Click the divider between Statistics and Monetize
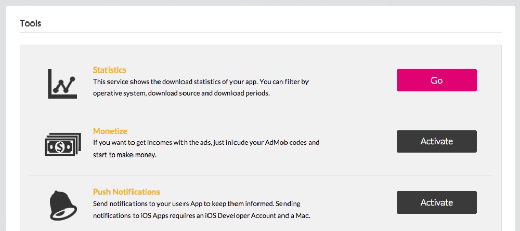The image size is (520, 231). click(261, 114)
